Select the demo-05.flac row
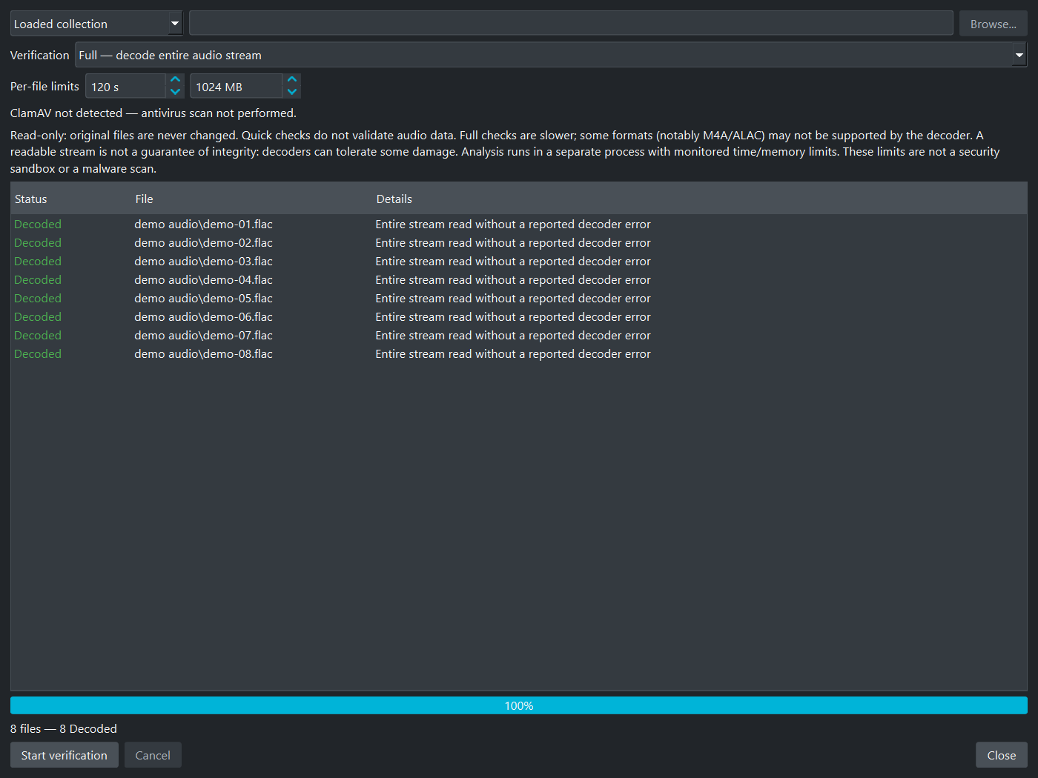Screen dimensions: 1038x778 click(x=519, y=298)
